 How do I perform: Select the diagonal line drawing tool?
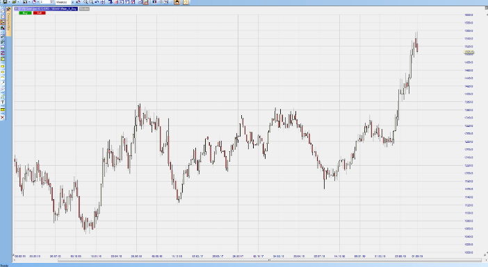(x=3, y=83)
